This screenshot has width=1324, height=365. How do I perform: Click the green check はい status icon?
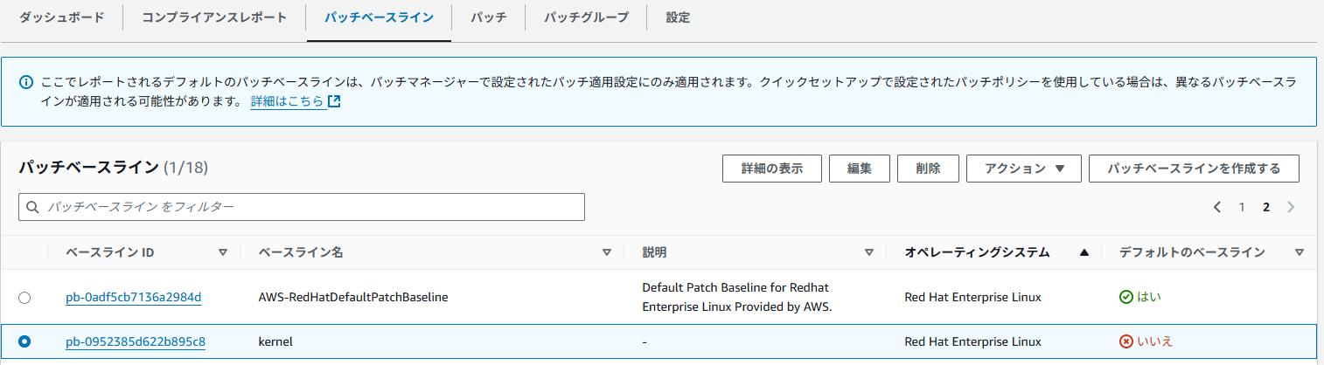point(1126,297)
